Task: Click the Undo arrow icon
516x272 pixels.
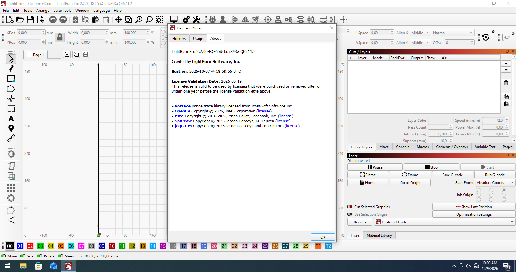Action: (x=53, y=20)
